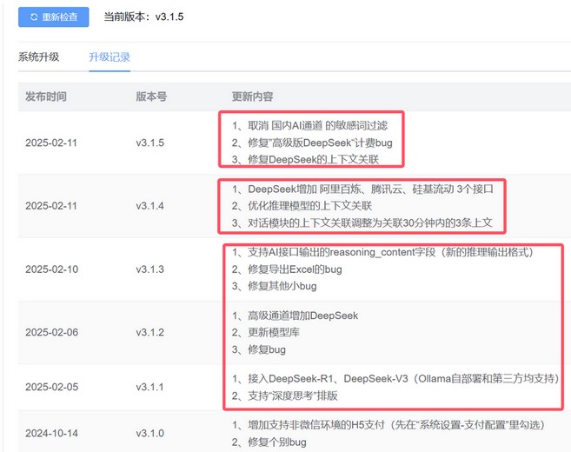Click the 更新内容 column header
Viewport: 571px width, 452px height.
coord(252,96)
